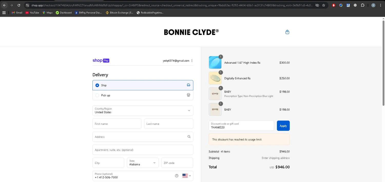Click the First name field

117,124
